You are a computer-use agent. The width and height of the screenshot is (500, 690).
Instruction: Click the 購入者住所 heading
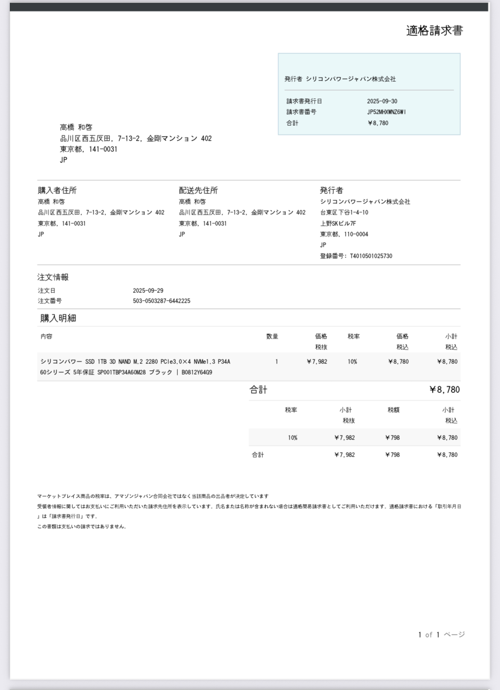pyautogui.click(x=57, y=190)
